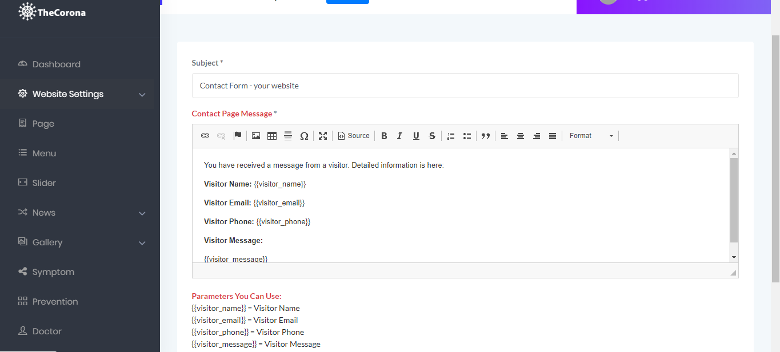Click the Link icon in editor toolbar
The height and width of the screenshot is (352, 780).
pos(205,136)
